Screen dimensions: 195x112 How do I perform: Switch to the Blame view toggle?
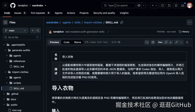point(78,42)
